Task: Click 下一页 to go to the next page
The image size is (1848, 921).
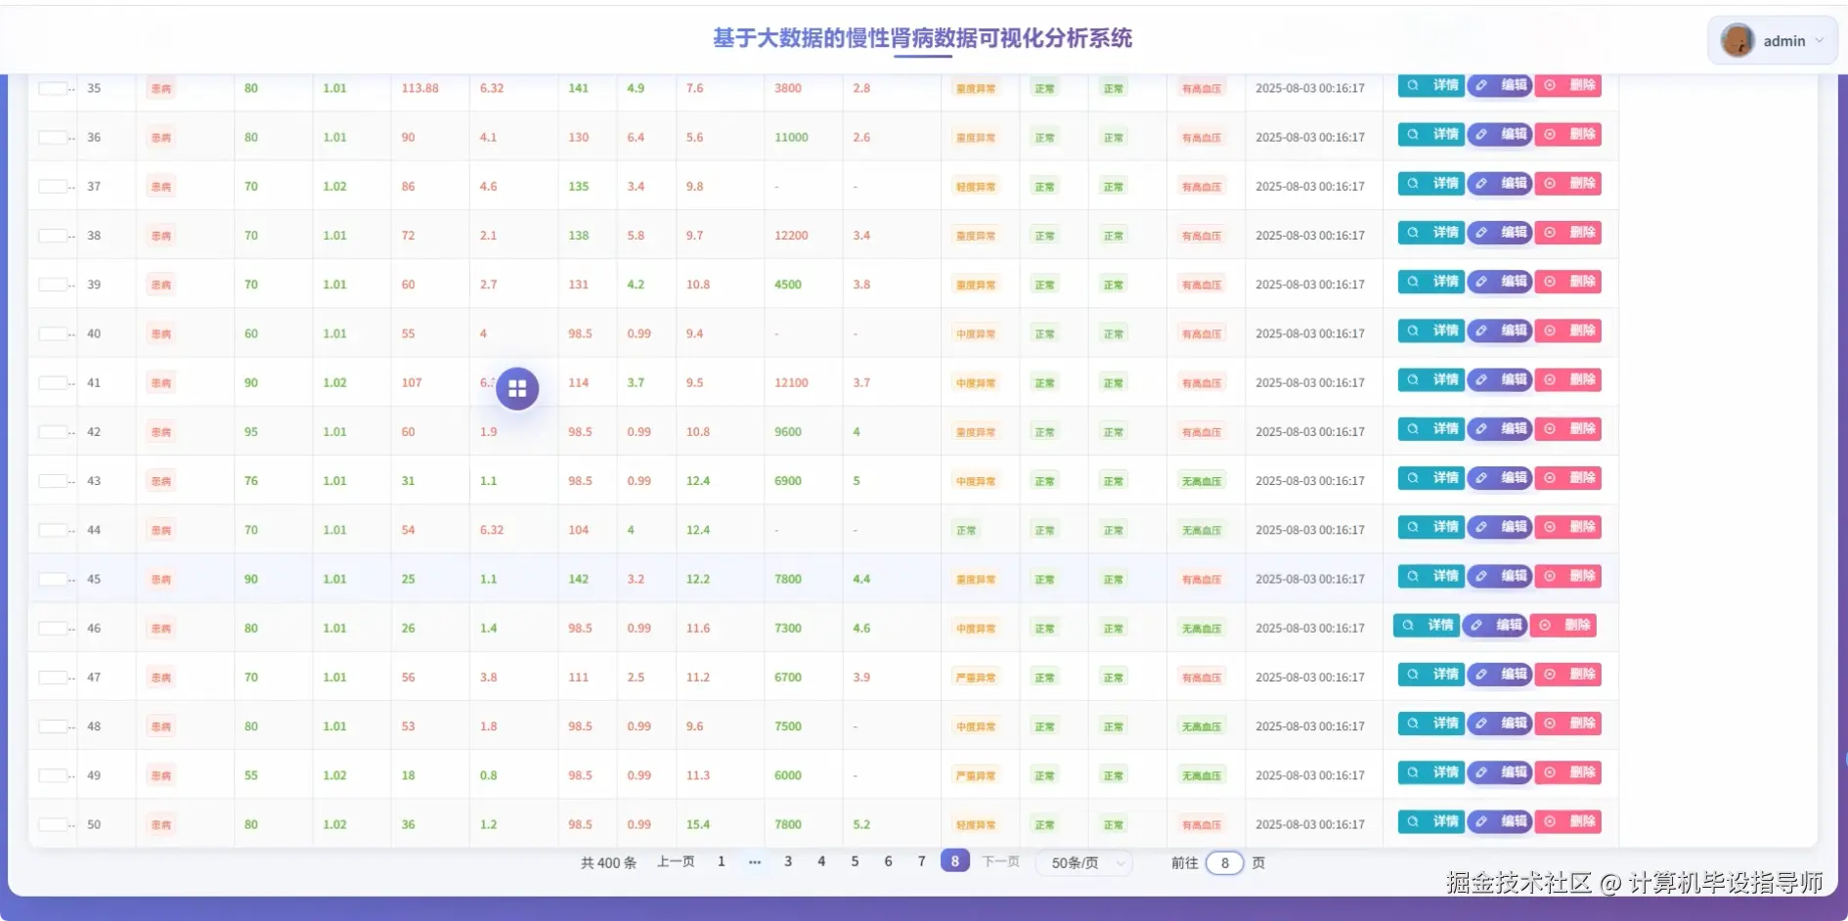Action: click(x=999, y=861)
